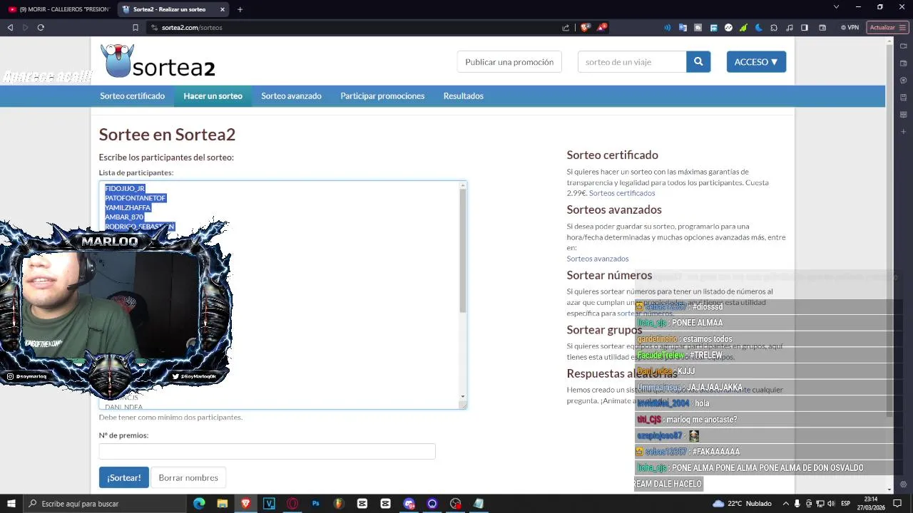Click Publicar una promoción button
The width and height of the screenshot is (913, 513).
[509, 62]
